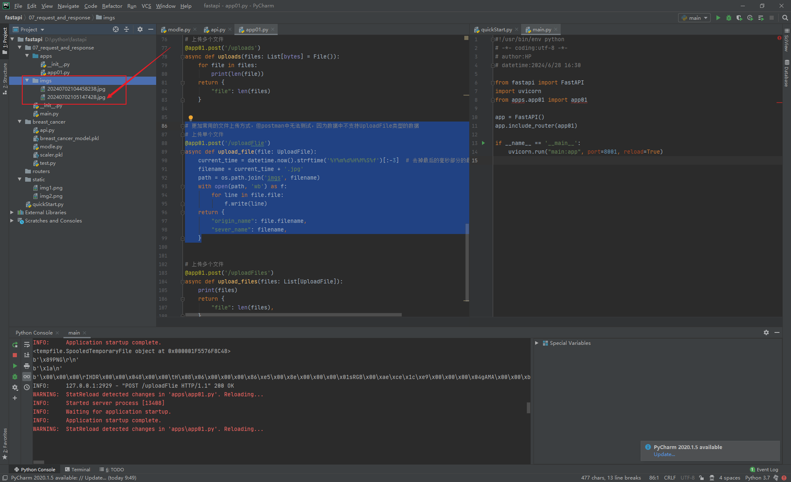
Task: Collapse all in Project panel
Action: point(126,29)
